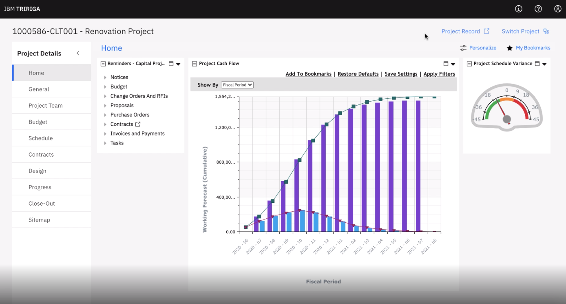566x304 pixels.
Task: Open the Show By Fiscal Period dropdown
Action: (237, 85)
